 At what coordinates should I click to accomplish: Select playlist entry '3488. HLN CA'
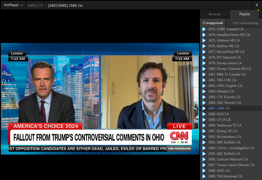point(231,114)
